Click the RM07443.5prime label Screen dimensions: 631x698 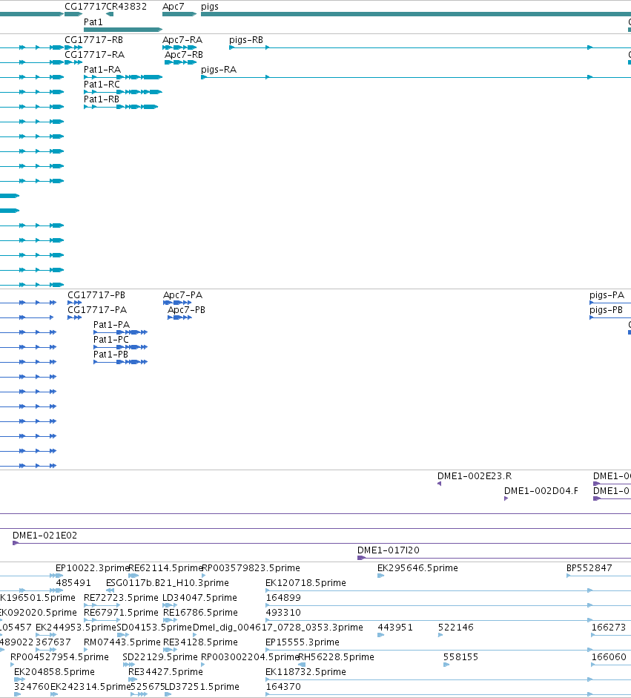(x=122, y=642)
